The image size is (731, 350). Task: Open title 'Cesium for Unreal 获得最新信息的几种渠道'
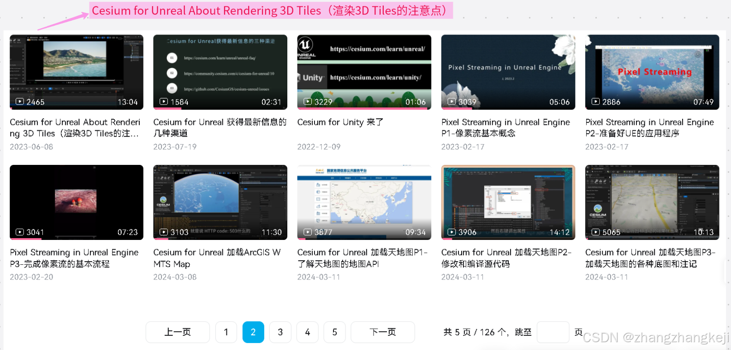pos(220,128)
